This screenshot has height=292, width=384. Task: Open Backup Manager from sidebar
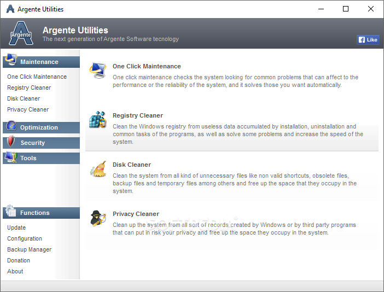pyautogui.click(x=30, y=249)
